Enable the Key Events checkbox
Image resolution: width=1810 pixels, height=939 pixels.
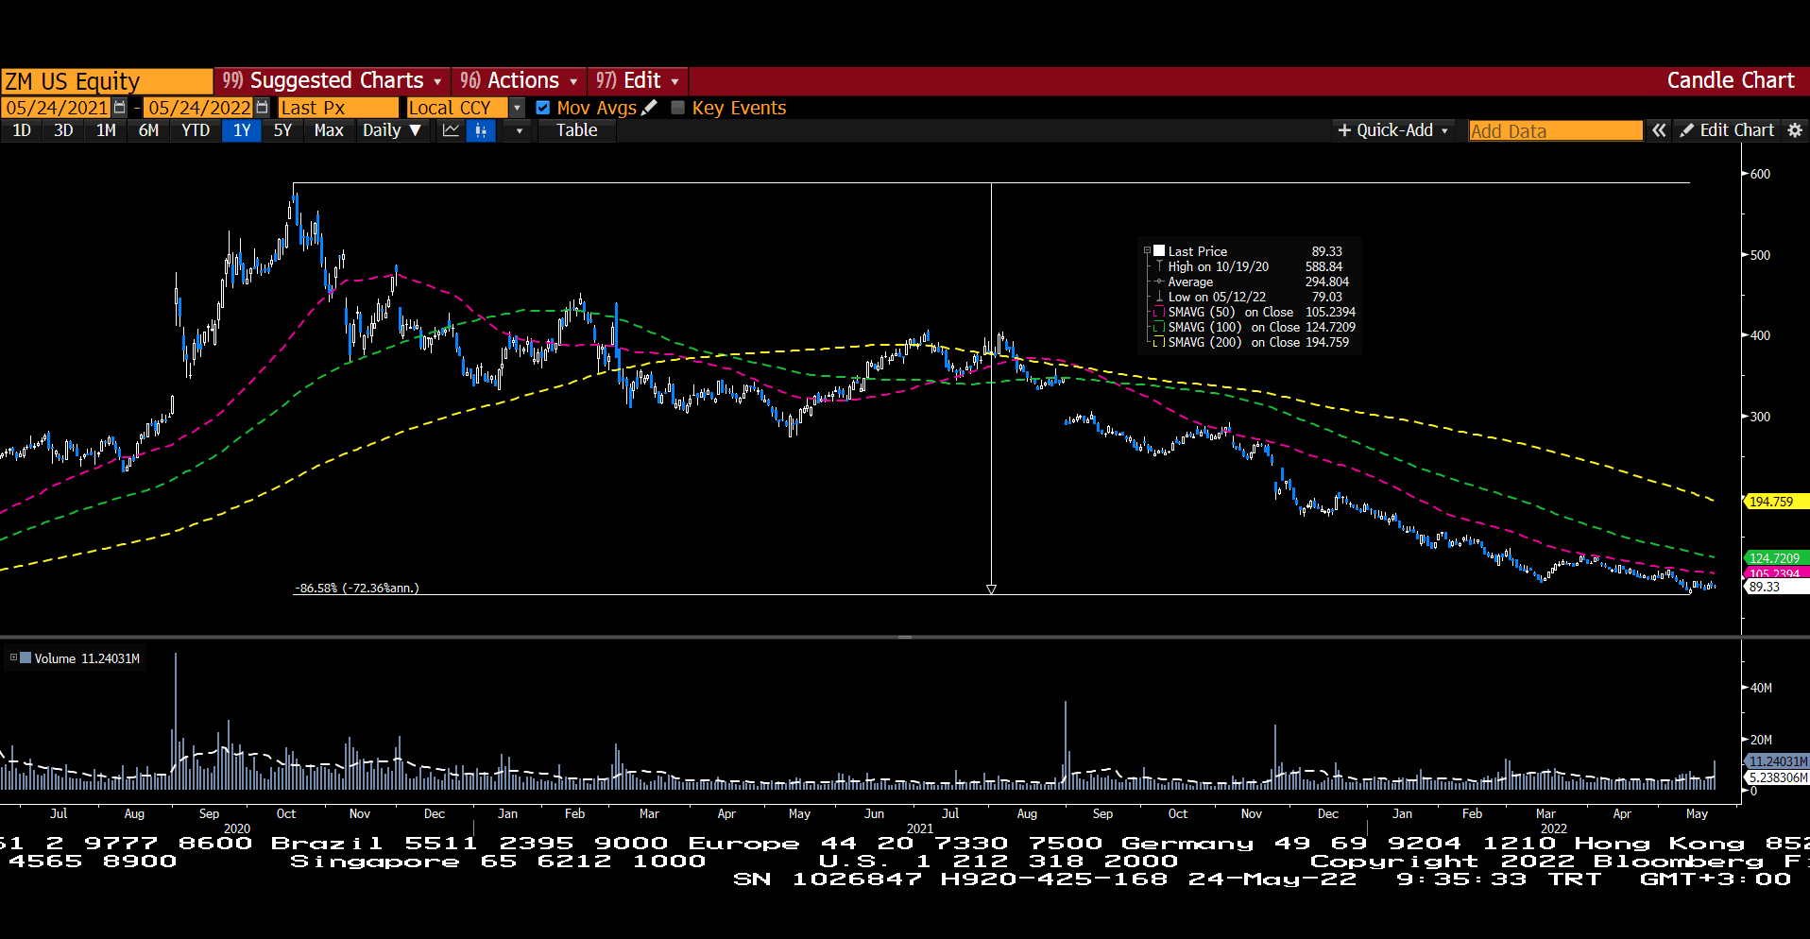(x=677, y=108)
